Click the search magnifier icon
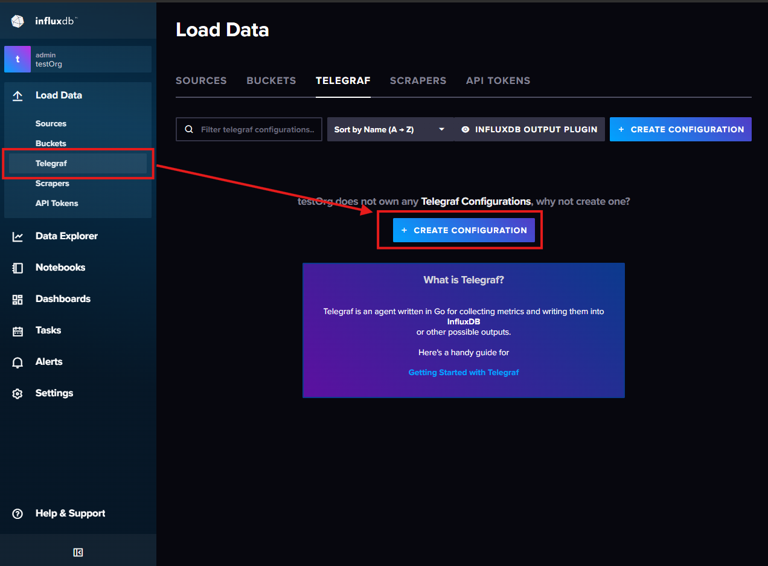The width and height of the screenshot is (768, 566). pos(189,129)
